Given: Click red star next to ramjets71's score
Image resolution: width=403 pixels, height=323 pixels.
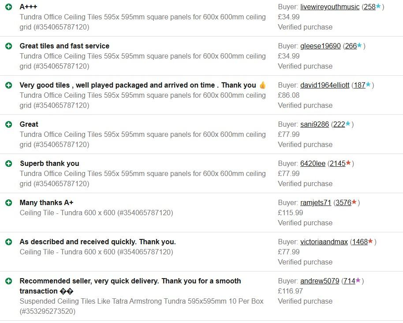Looking at the screenshot, I should pos(354,202).
